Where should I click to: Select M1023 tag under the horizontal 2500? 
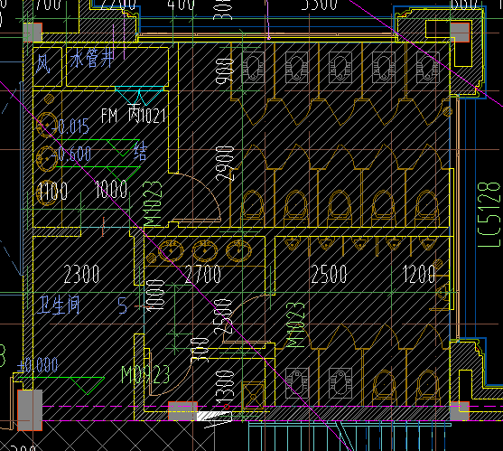tap(294, 324)
